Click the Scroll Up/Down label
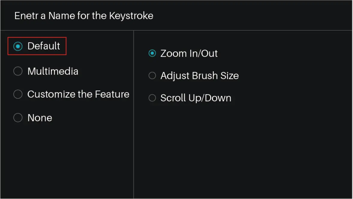Viewport: 353px width, 199px height. 196,98
